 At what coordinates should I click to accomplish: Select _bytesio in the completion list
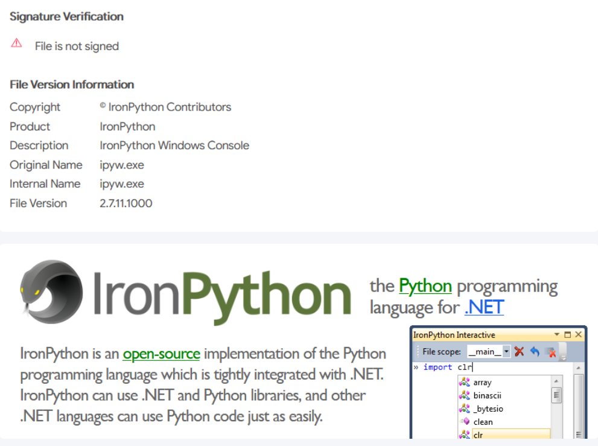(x=488, y=409)
